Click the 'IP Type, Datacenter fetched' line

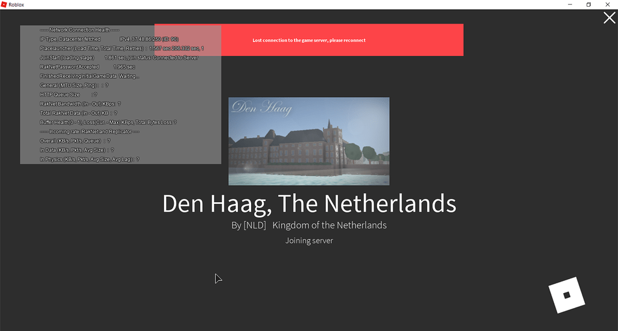(109, 39)
